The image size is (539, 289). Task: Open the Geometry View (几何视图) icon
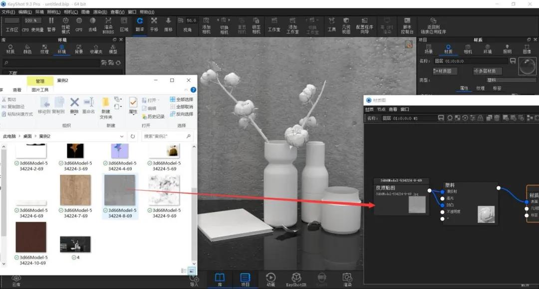[346, 25]
